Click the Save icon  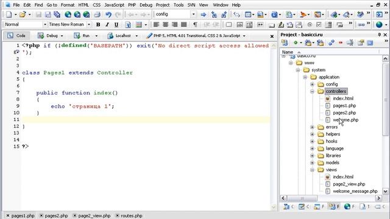click(x=38, y=15)
